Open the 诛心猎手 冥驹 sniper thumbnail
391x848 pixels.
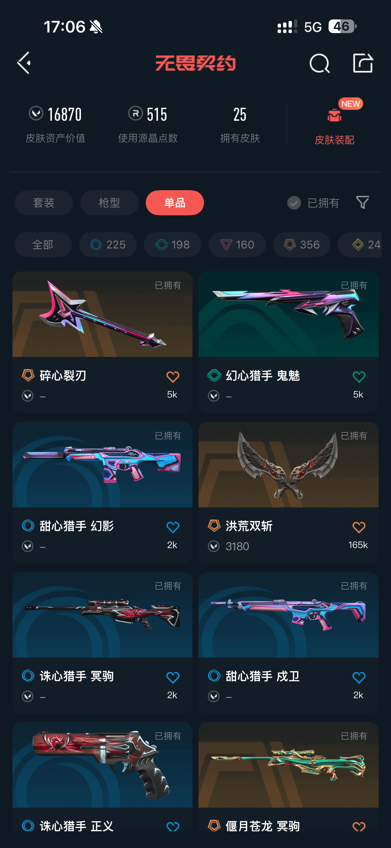(x=102, y=615)
